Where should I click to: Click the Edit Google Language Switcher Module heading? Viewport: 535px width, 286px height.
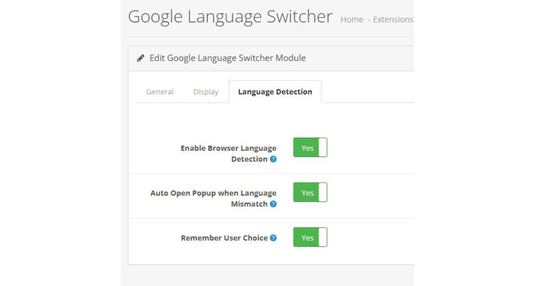click(227, 58)
